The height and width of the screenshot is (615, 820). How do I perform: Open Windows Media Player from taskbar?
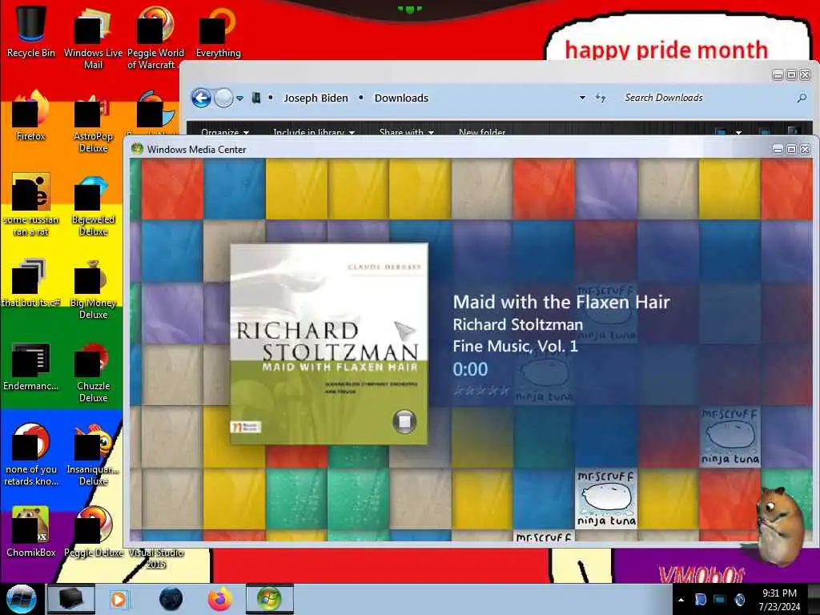119,599
